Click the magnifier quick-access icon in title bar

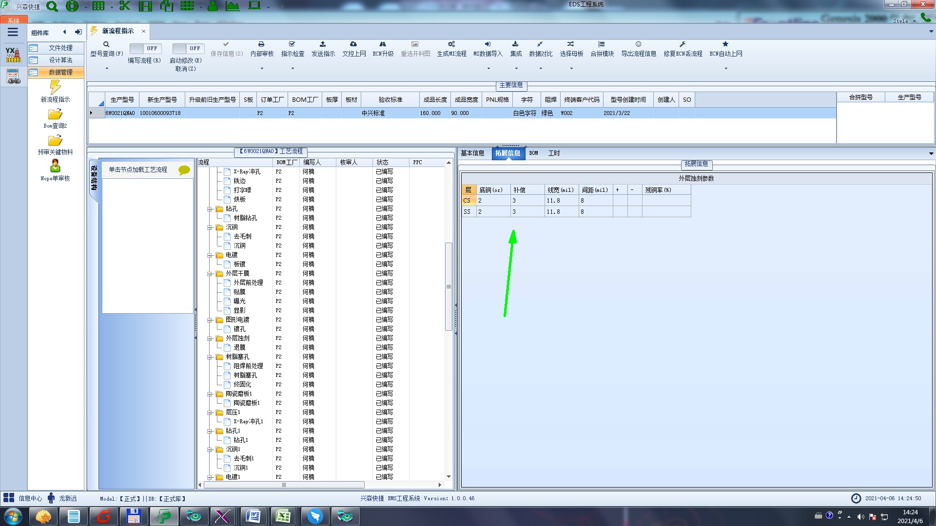click(x=52, y=6)
